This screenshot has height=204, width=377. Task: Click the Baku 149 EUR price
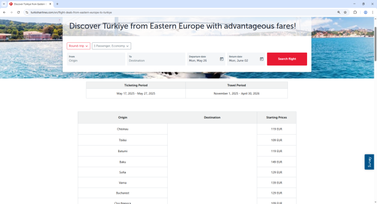(276, 162)
